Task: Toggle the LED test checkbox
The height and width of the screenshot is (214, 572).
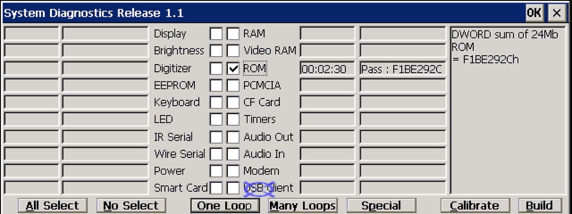Action: (216, 119)
